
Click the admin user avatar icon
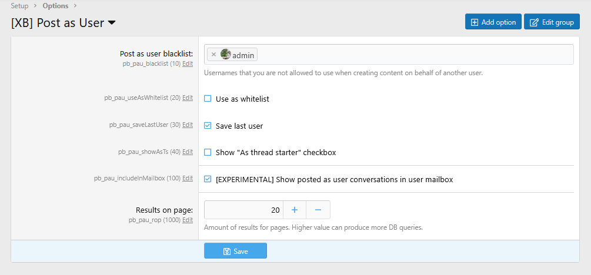(226, 55)
